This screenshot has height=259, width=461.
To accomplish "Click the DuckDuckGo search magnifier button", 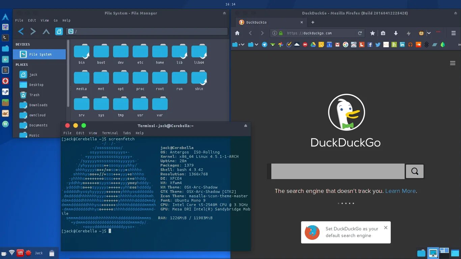I will (x=415, y=171).
